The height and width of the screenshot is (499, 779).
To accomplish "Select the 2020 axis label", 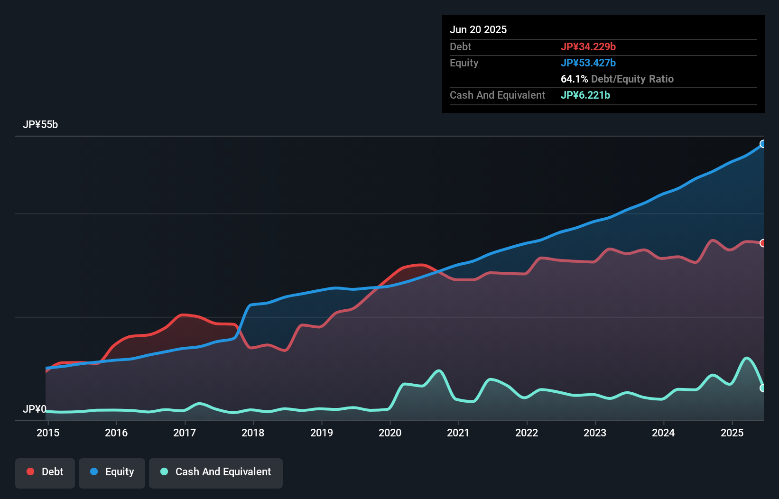I will tap(390, 433).
